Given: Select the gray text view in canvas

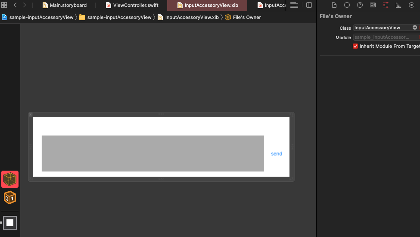Looking at the screenshot, I should [x=152, y=153].
